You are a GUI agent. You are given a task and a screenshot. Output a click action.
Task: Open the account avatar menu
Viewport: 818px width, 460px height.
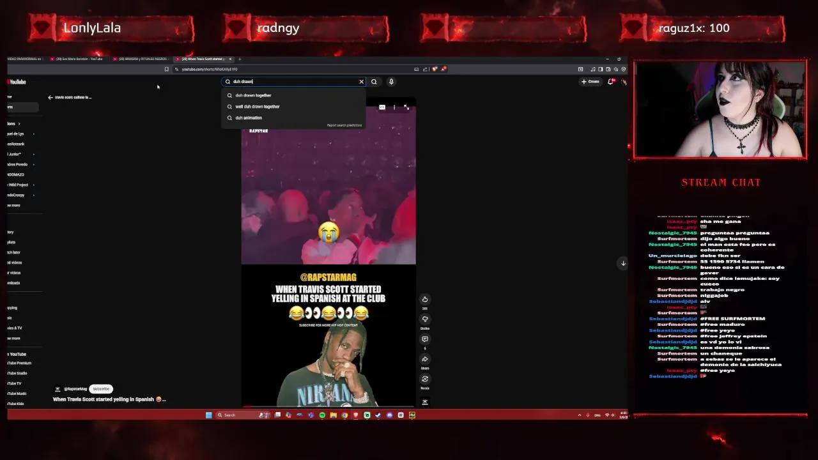pyautogui.click(x=624, y=81)
